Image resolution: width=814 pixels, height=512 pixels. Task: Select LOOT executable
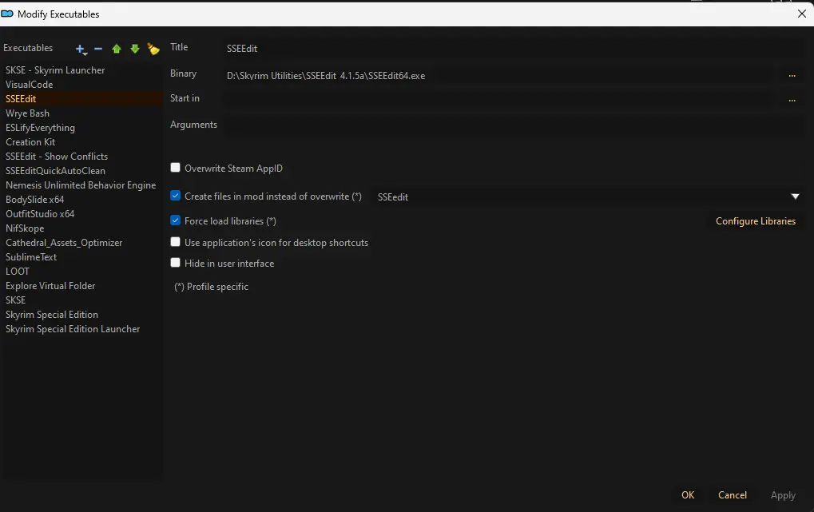point(81,272)
